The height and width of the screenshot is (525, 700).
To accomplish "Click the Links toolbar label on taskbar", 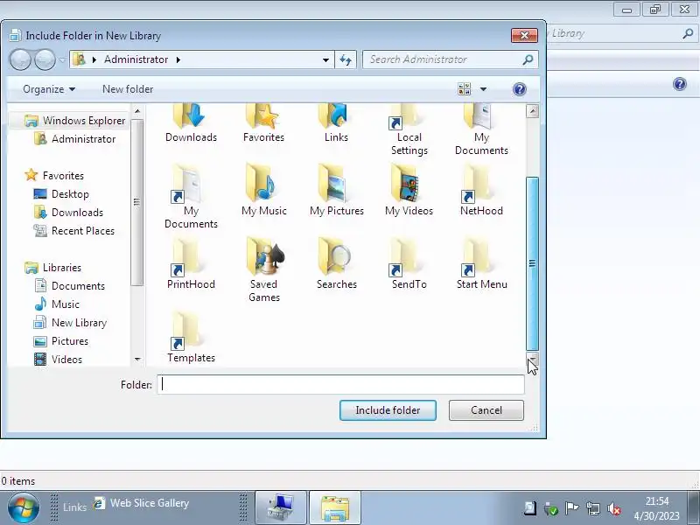I will [x=74, y=507].
